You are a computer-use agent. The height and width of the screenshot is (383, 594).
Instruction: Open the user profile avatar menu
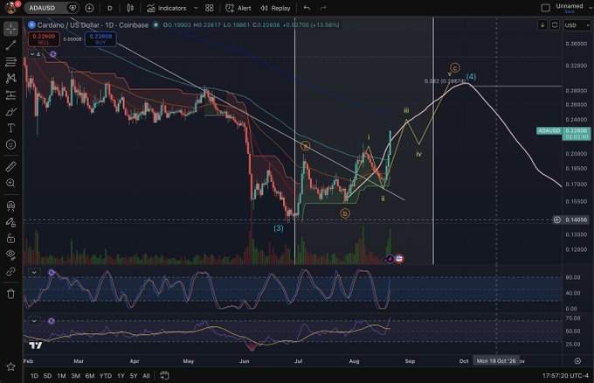pos(11,8)
